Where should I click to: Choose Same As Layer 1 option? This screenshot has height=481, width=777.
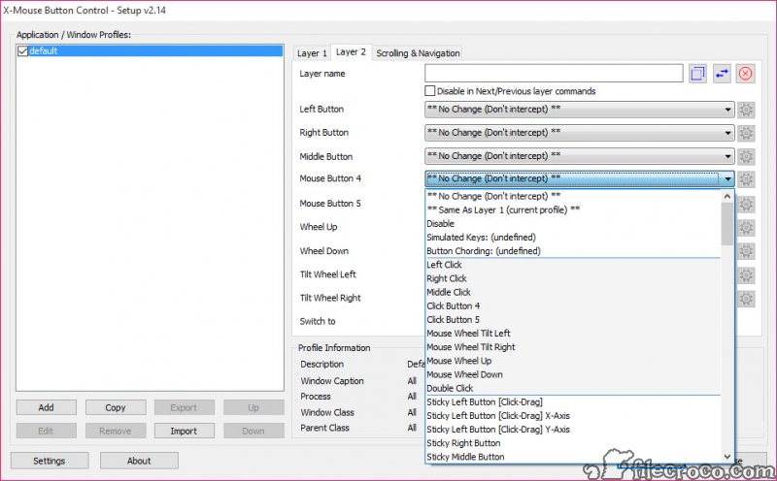pos(573,209)
